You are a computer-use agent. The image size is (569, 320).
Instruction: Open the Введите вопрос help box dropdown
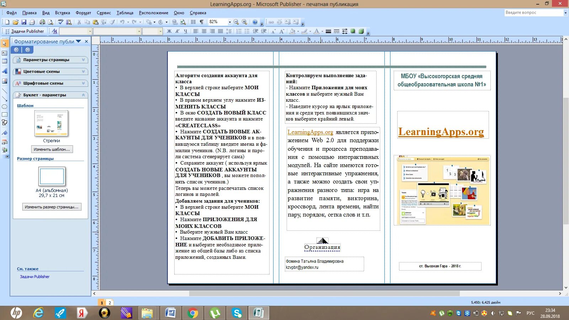(565, 13)
